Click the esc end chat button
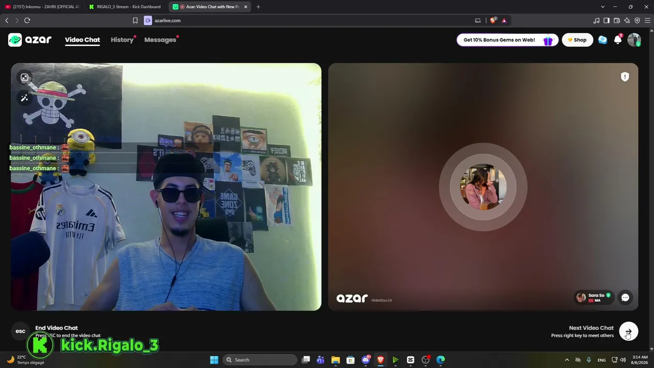 [20, 331]
